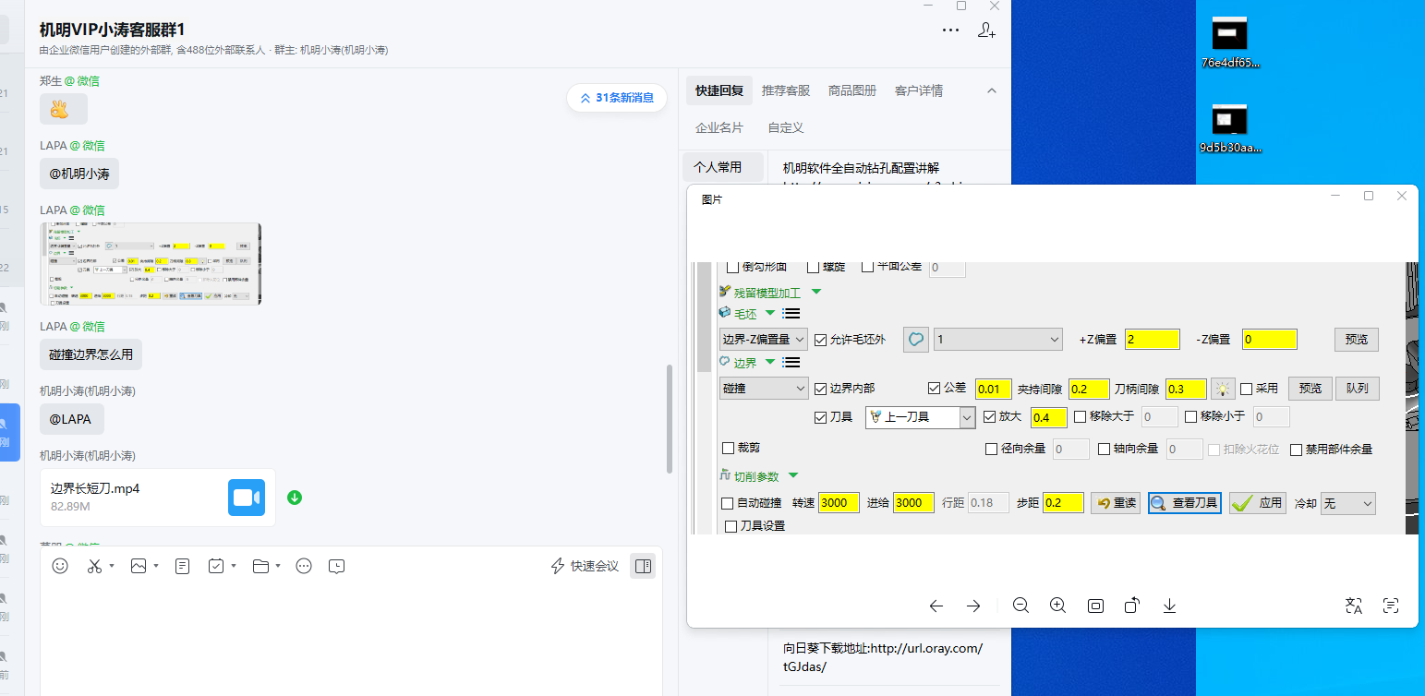Click the @LAPA reply message
1425x696 pixels.
(71, 419)
